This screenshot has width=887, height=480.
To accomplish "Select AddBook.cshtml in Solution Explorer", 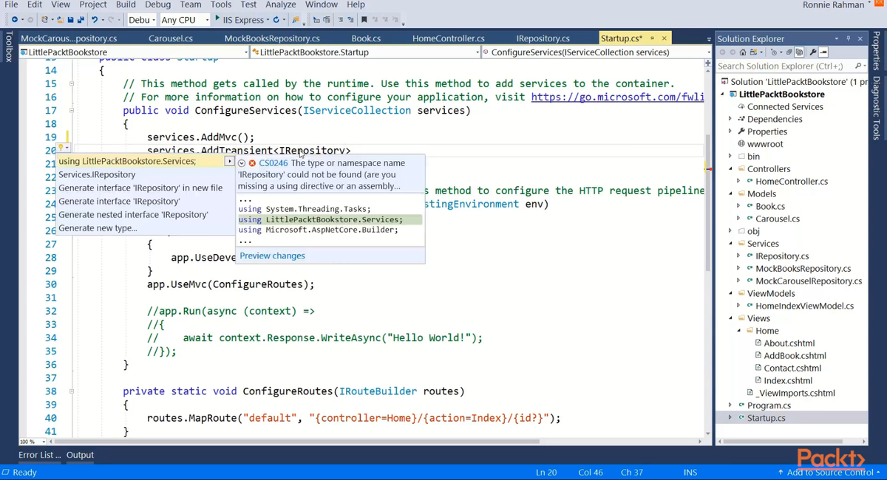I will (795, 355).
